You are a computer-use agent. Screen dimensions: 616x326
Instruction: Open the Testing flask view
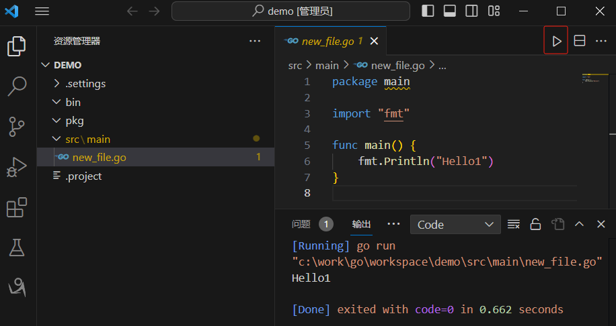point(17,248)
